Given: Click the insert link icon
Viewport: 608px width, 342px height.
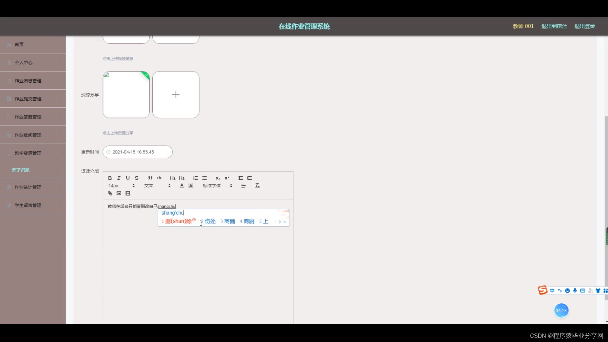Looking at the screenshot, I should pyautogui.click(x=110, y=193).
